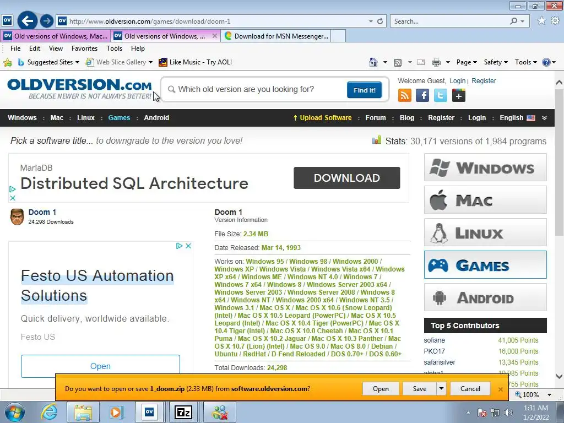Open the Tools command bar dropdown

click(x=526, y=62)
